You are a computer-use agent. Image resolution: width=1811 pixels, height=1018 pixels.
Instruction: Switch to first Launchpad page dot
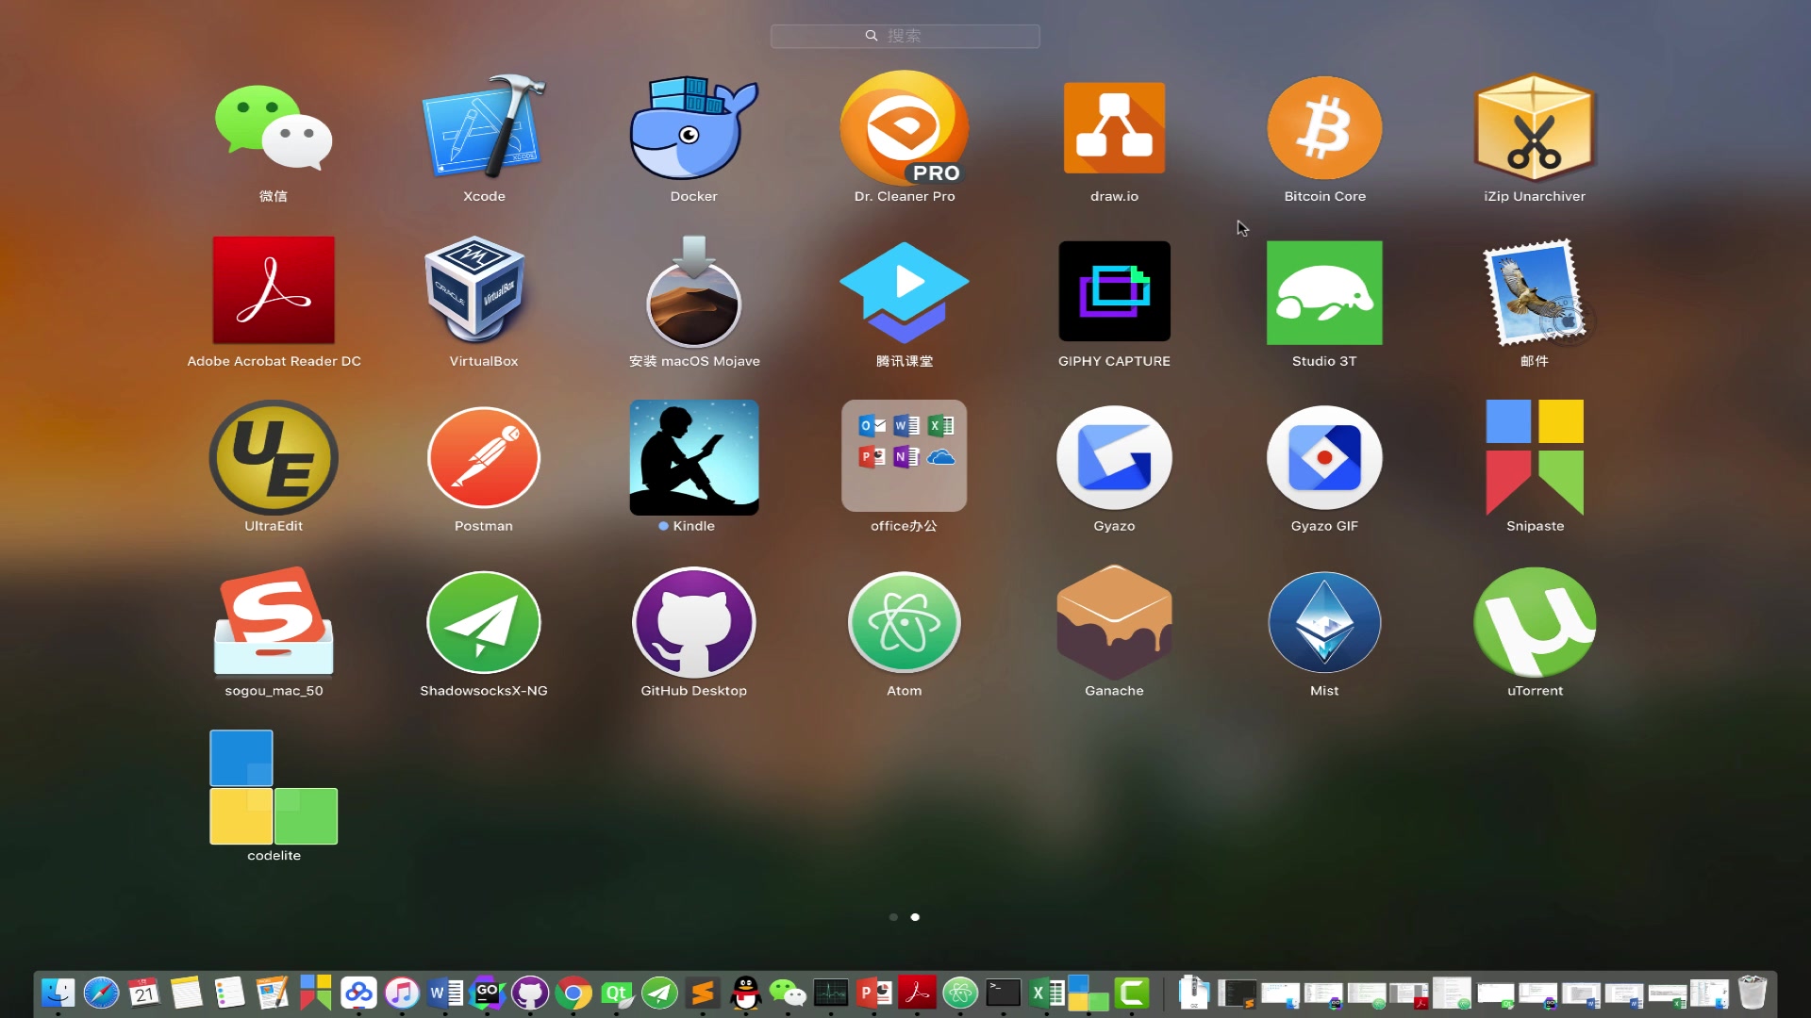click(x=893, y=917)
